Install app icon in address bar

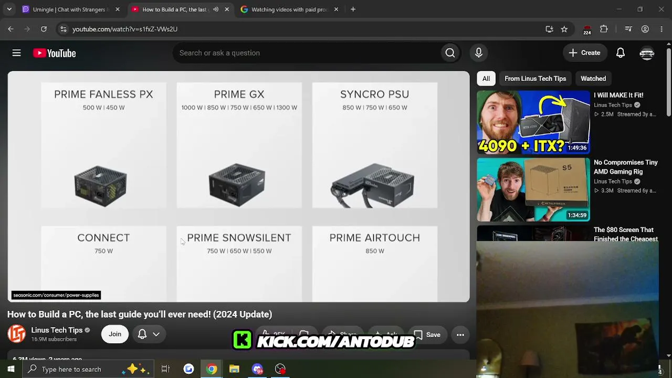pos(549,29)
